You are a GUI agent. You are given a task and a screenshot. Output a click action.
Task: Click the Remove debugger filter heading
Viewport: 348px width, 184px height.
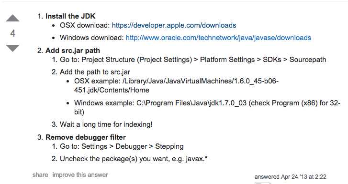86,137
